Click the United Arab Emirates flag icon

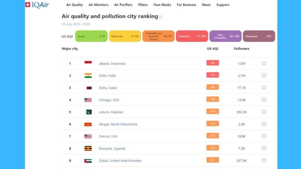[x=88, y=161]
